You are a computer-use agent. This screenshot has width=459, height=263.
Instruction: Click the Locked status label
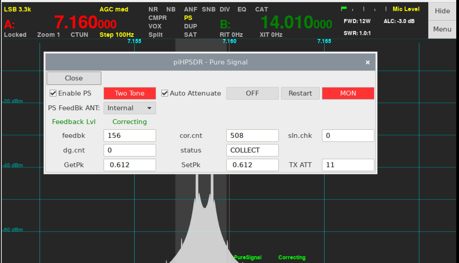coord(15,35)
